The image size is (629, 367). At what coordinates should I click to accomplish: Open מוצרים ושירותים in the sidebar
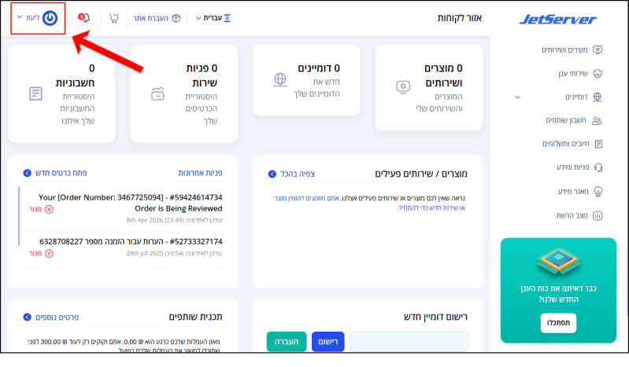pos(564,50)
